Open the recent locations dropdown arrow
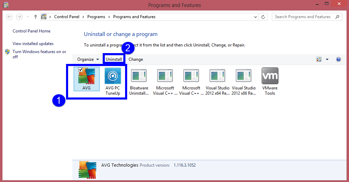 click(28, 17)
